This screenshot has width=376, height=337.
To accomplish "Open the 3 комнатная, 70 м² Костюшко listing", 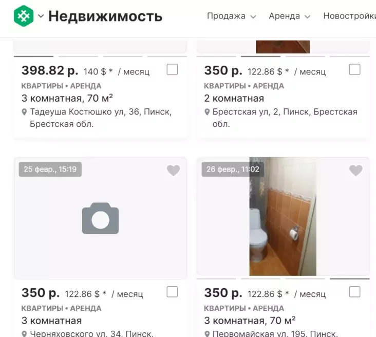I will pos(67,98).
